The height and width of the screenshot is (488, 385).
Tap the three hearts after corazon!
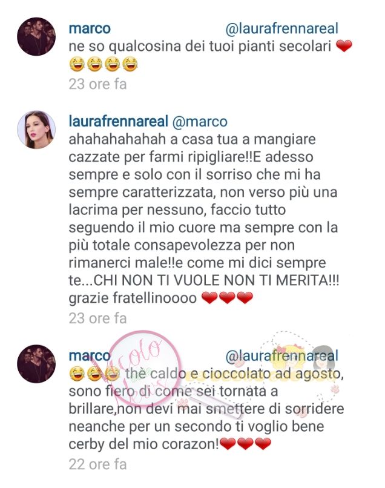(245, 444)
